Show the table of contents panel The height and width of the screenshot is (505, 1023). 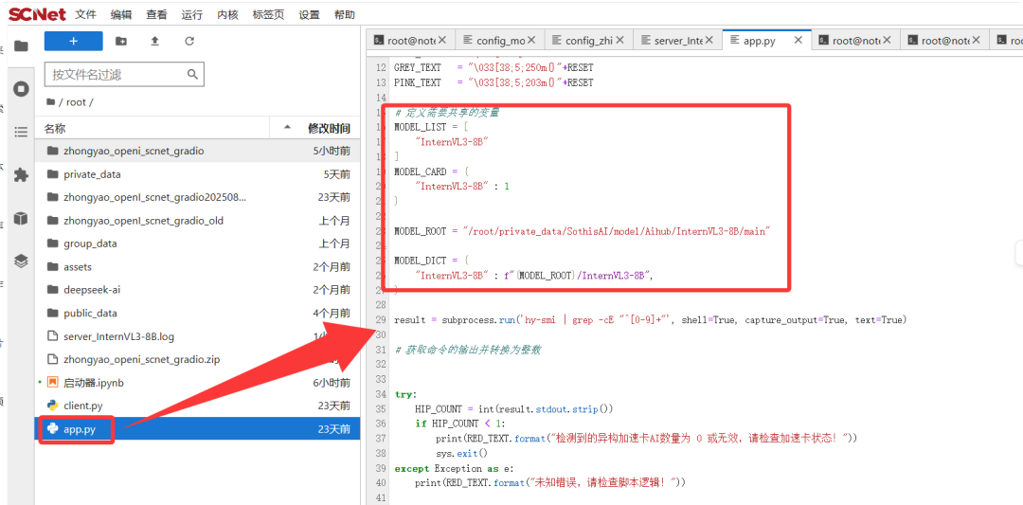(x=21, y=132)
